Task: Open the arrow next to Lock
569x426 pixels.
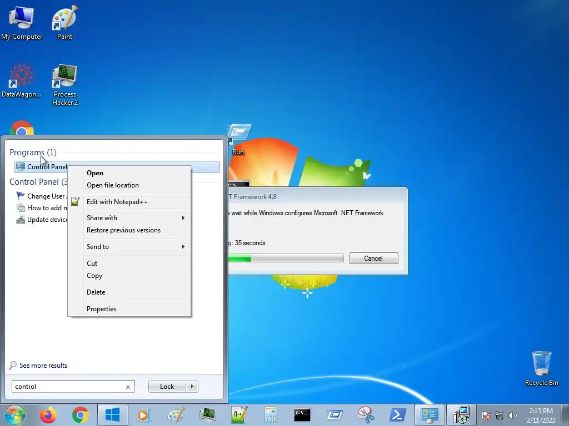Action: 192,387
